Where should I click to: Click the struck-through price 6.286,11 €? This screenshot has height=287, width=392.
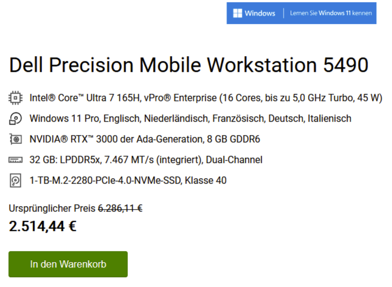pyautogui.click(x=120, y=208)
